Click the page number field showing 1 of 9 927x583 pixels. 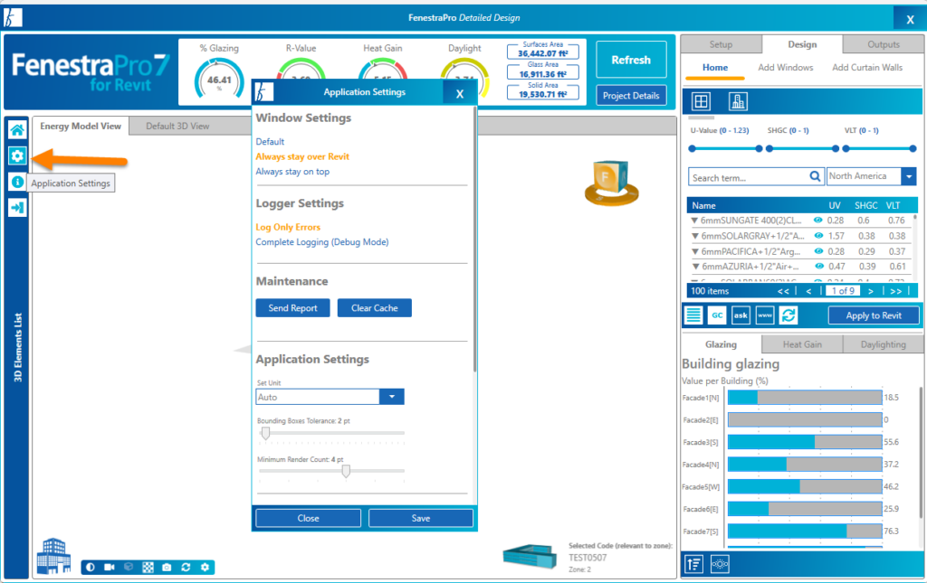tap(843, 291)
